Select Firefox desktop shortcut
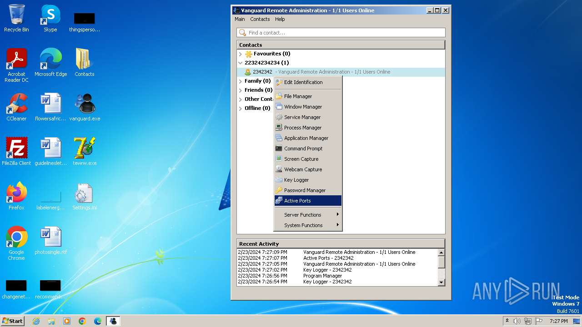 point(16,197)
